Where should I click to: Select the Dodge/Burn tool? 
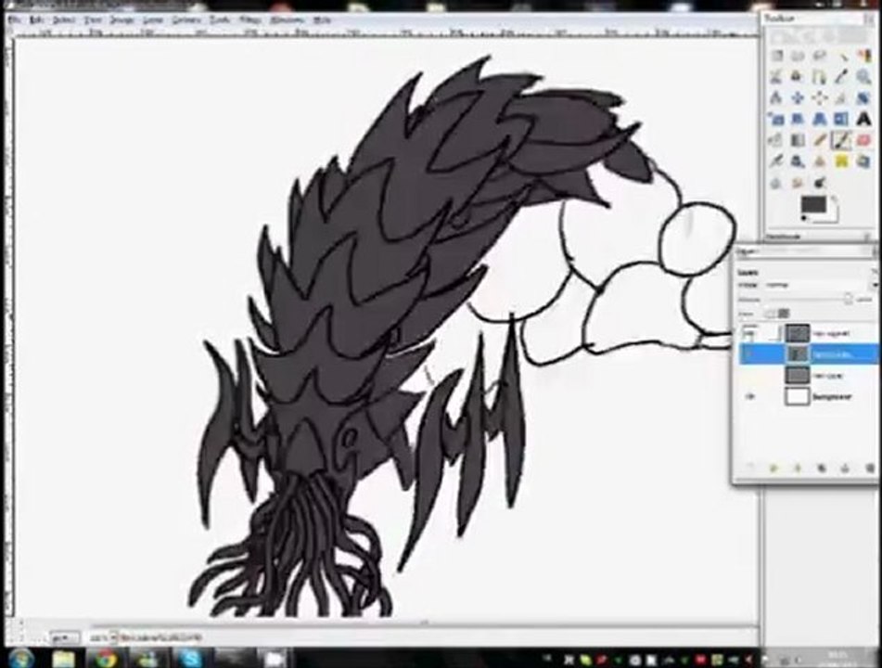(820, 183)
